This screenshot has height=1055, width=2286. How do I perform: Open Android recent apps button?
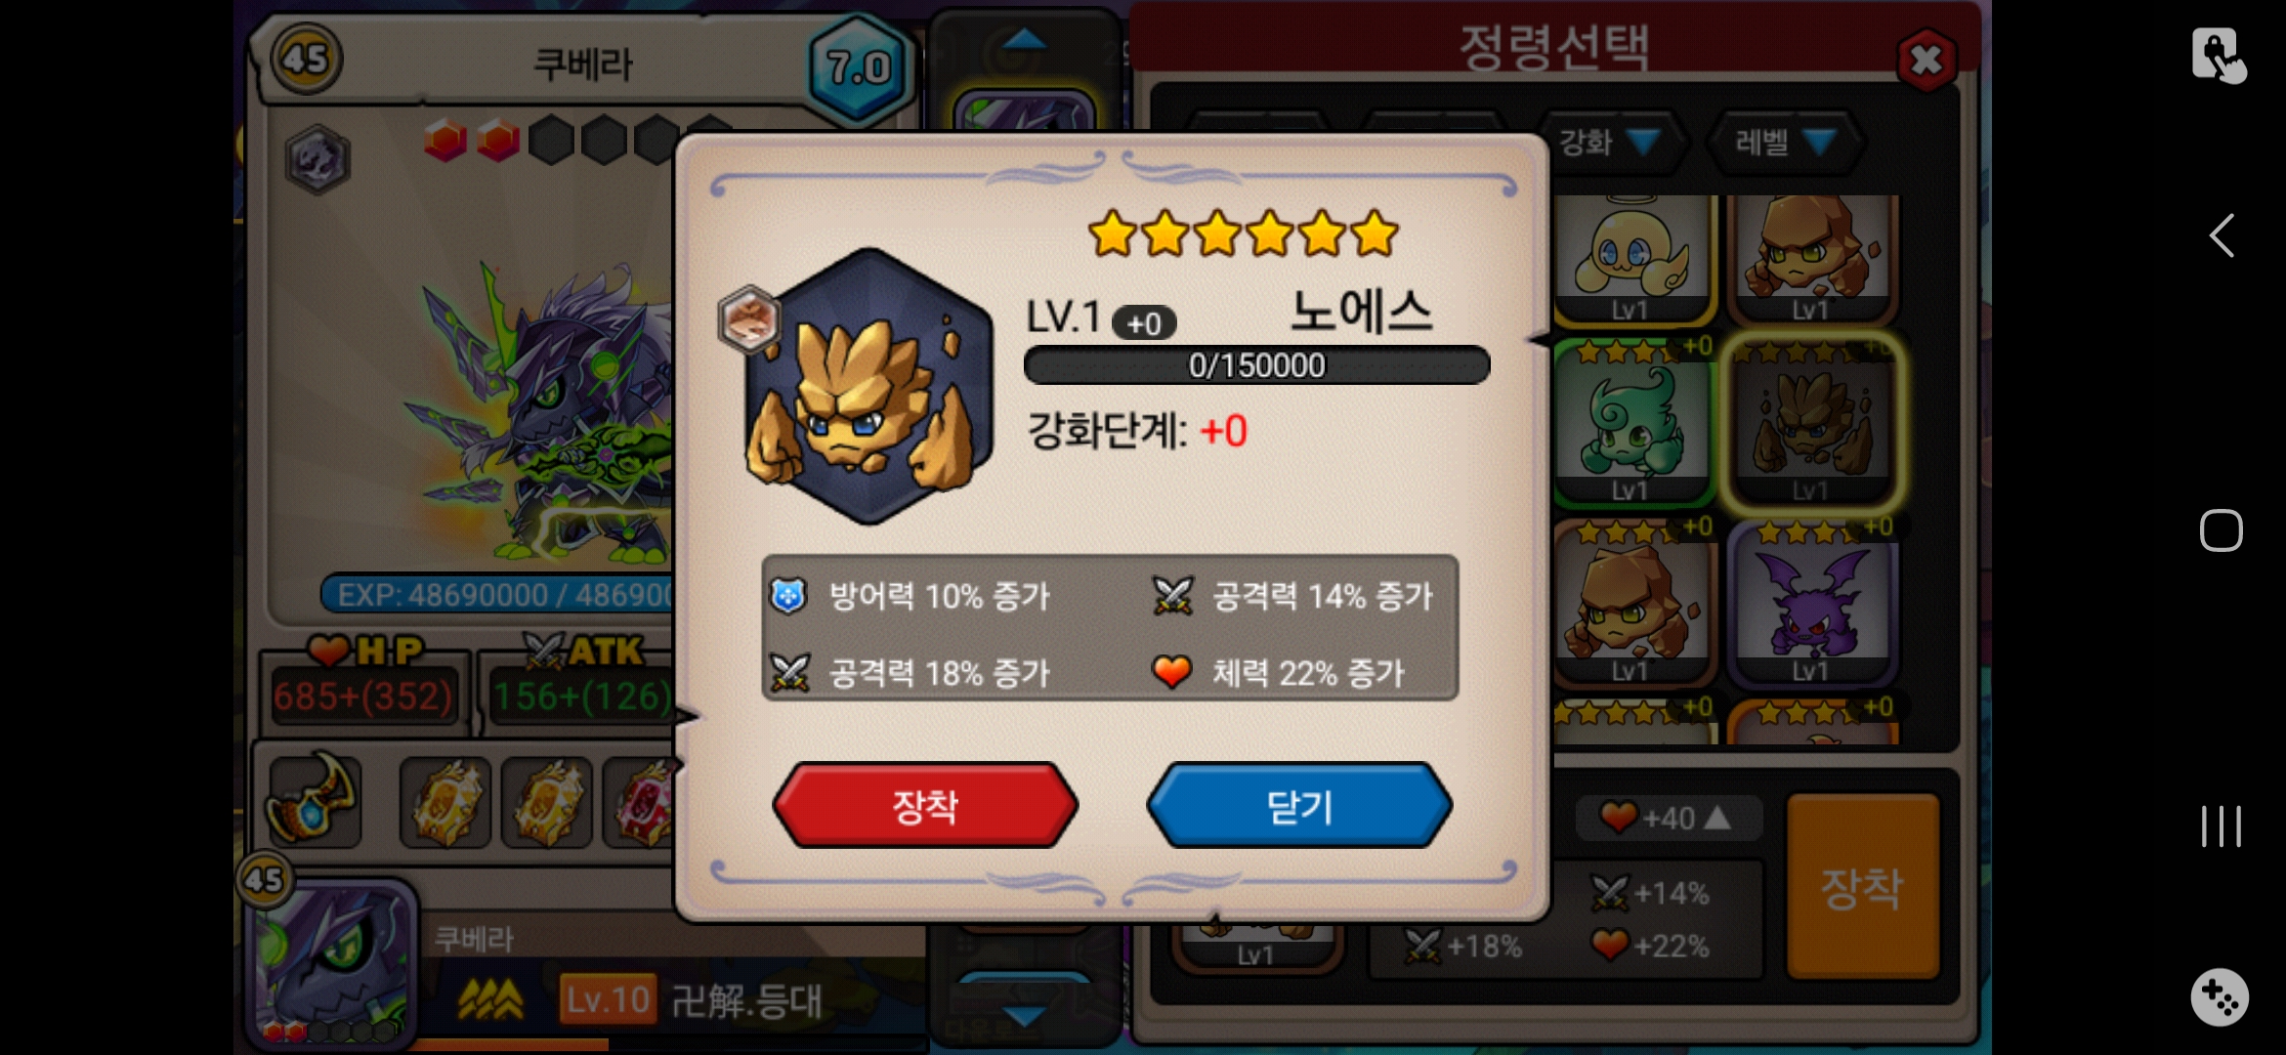2221,826
